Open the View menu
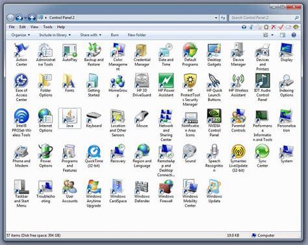Viewport: 308px width, 245px height. (x=34, y=27)
